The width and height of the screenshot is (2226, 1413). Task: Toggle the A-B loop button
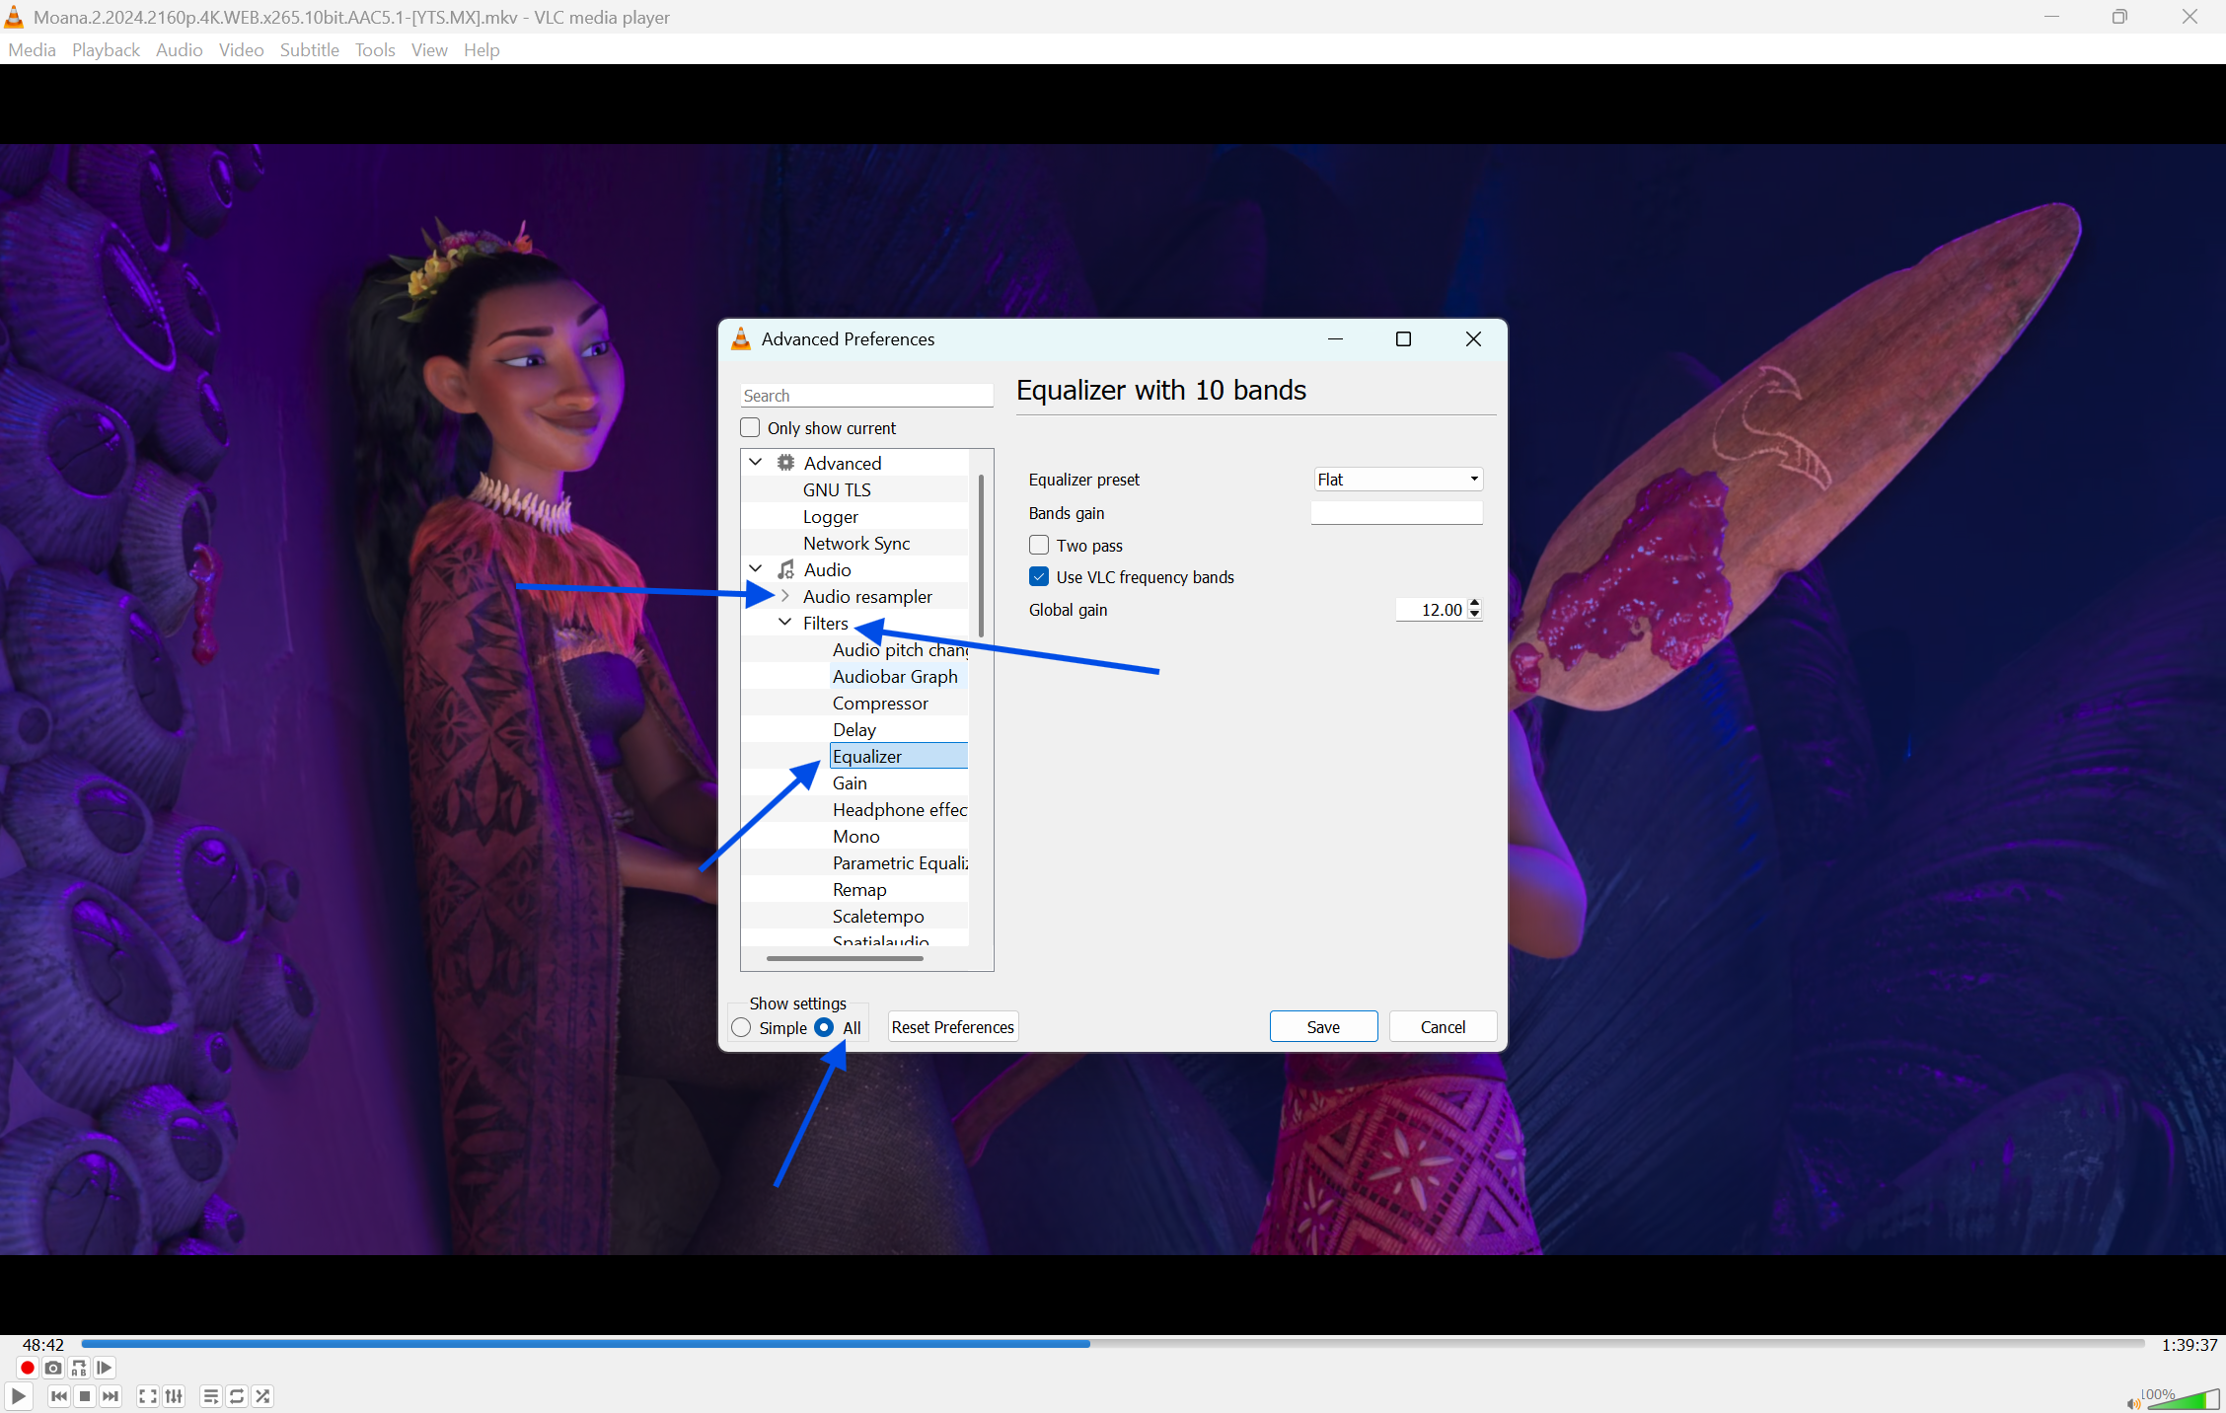tap(79, 1368)
